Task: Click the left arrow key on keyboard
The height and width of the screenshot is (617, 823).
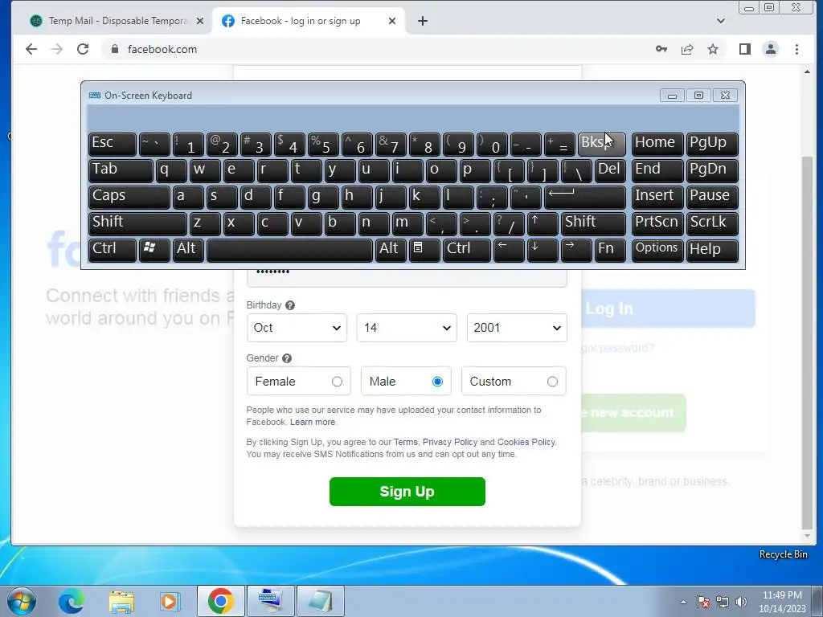Action: coord(509,250)
